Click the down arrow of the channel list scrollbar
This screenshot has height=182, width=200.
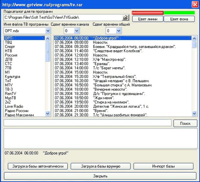[x=48, y=113]
